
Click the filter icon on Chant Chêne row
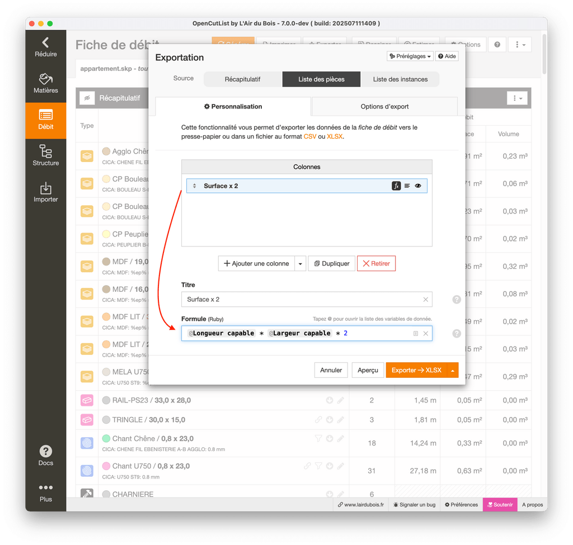(318, 438)
